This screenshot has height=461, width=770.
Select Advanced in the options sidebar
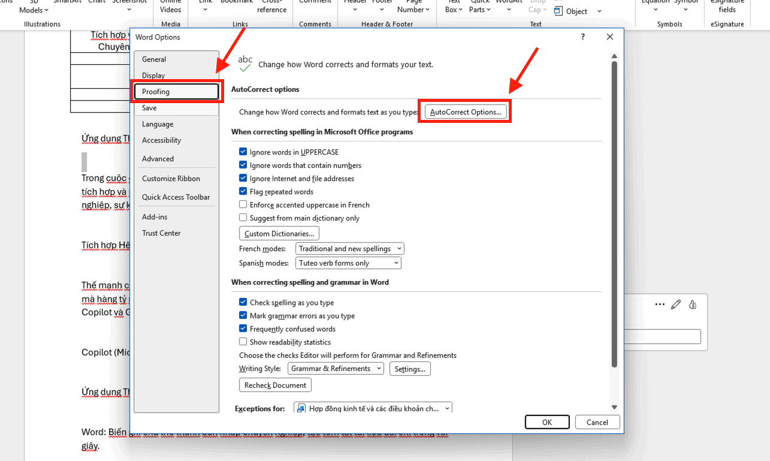pos(158,159)
